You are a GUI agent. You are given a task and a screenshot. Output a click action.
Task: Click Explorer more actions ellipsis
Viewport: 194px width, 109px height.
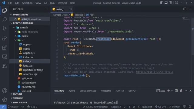pyautogui.click(x=46, y=9)
